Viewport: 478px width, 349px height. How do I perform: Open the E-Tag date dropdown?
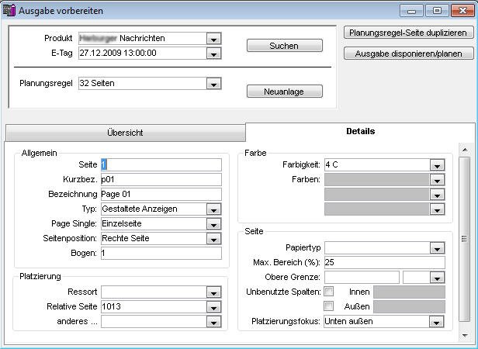pos(213,54)
